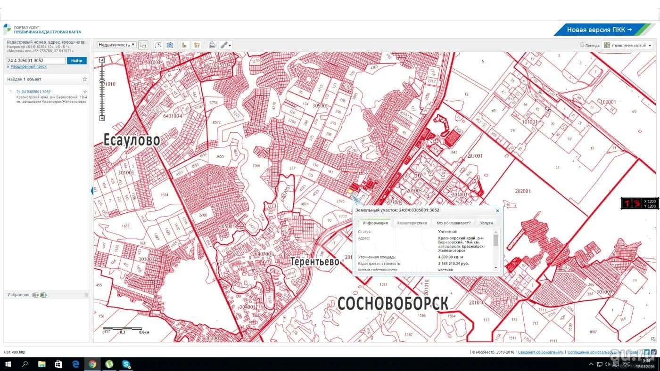660x371 pixels.
Task: Star the 24:04:0305001:3052 search result
Action: tap(85, 92)
